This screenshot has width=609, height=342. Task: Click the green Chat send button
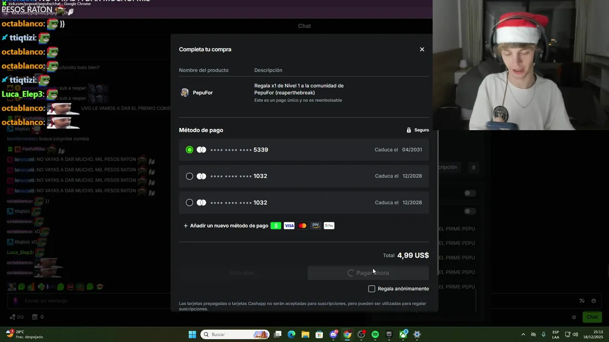point(592,317)
